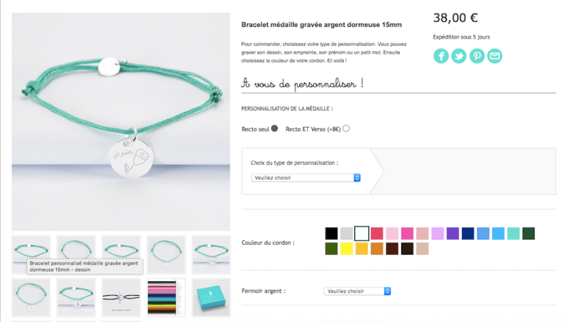Select the white cord color swatch
This screenshot has height=322, width=570.
[362, 233]
